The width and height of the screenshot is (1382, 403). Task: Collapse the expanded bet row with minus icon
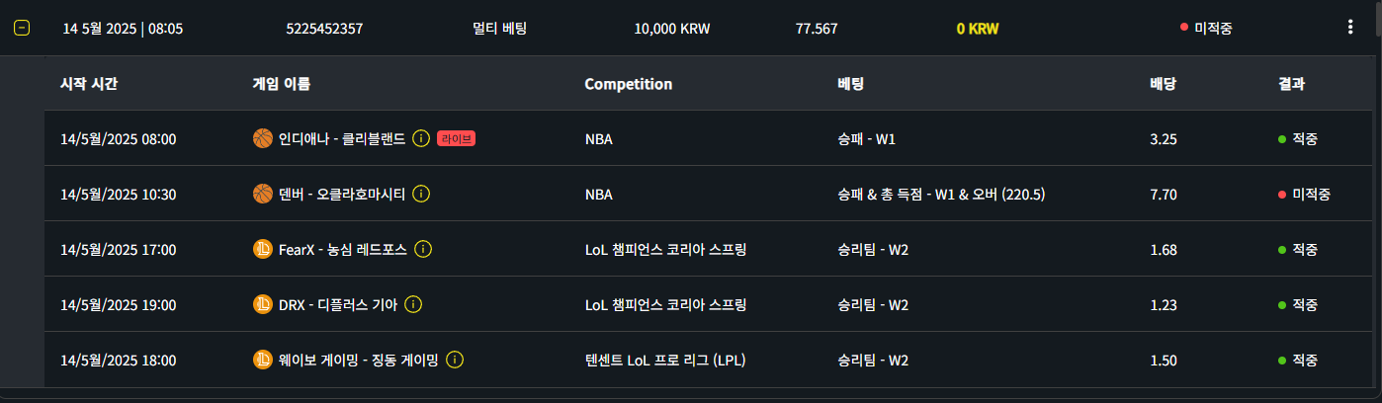pyautogui.click(x=22, y=28)
